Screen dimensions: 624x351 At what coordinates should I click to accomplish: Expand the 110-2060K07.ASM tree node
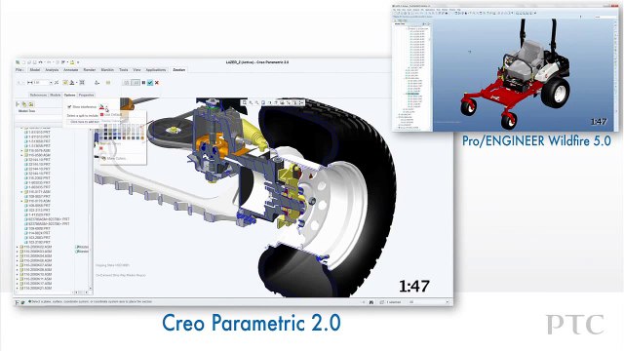[x=18, y=265]
